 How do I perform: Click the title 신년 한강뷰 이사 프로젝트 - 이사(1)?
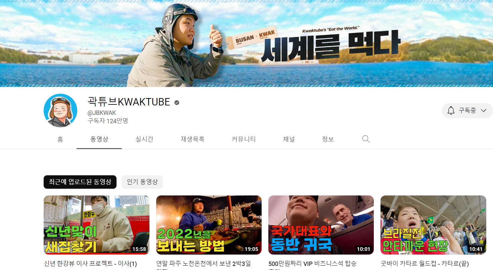click(91, 264)
